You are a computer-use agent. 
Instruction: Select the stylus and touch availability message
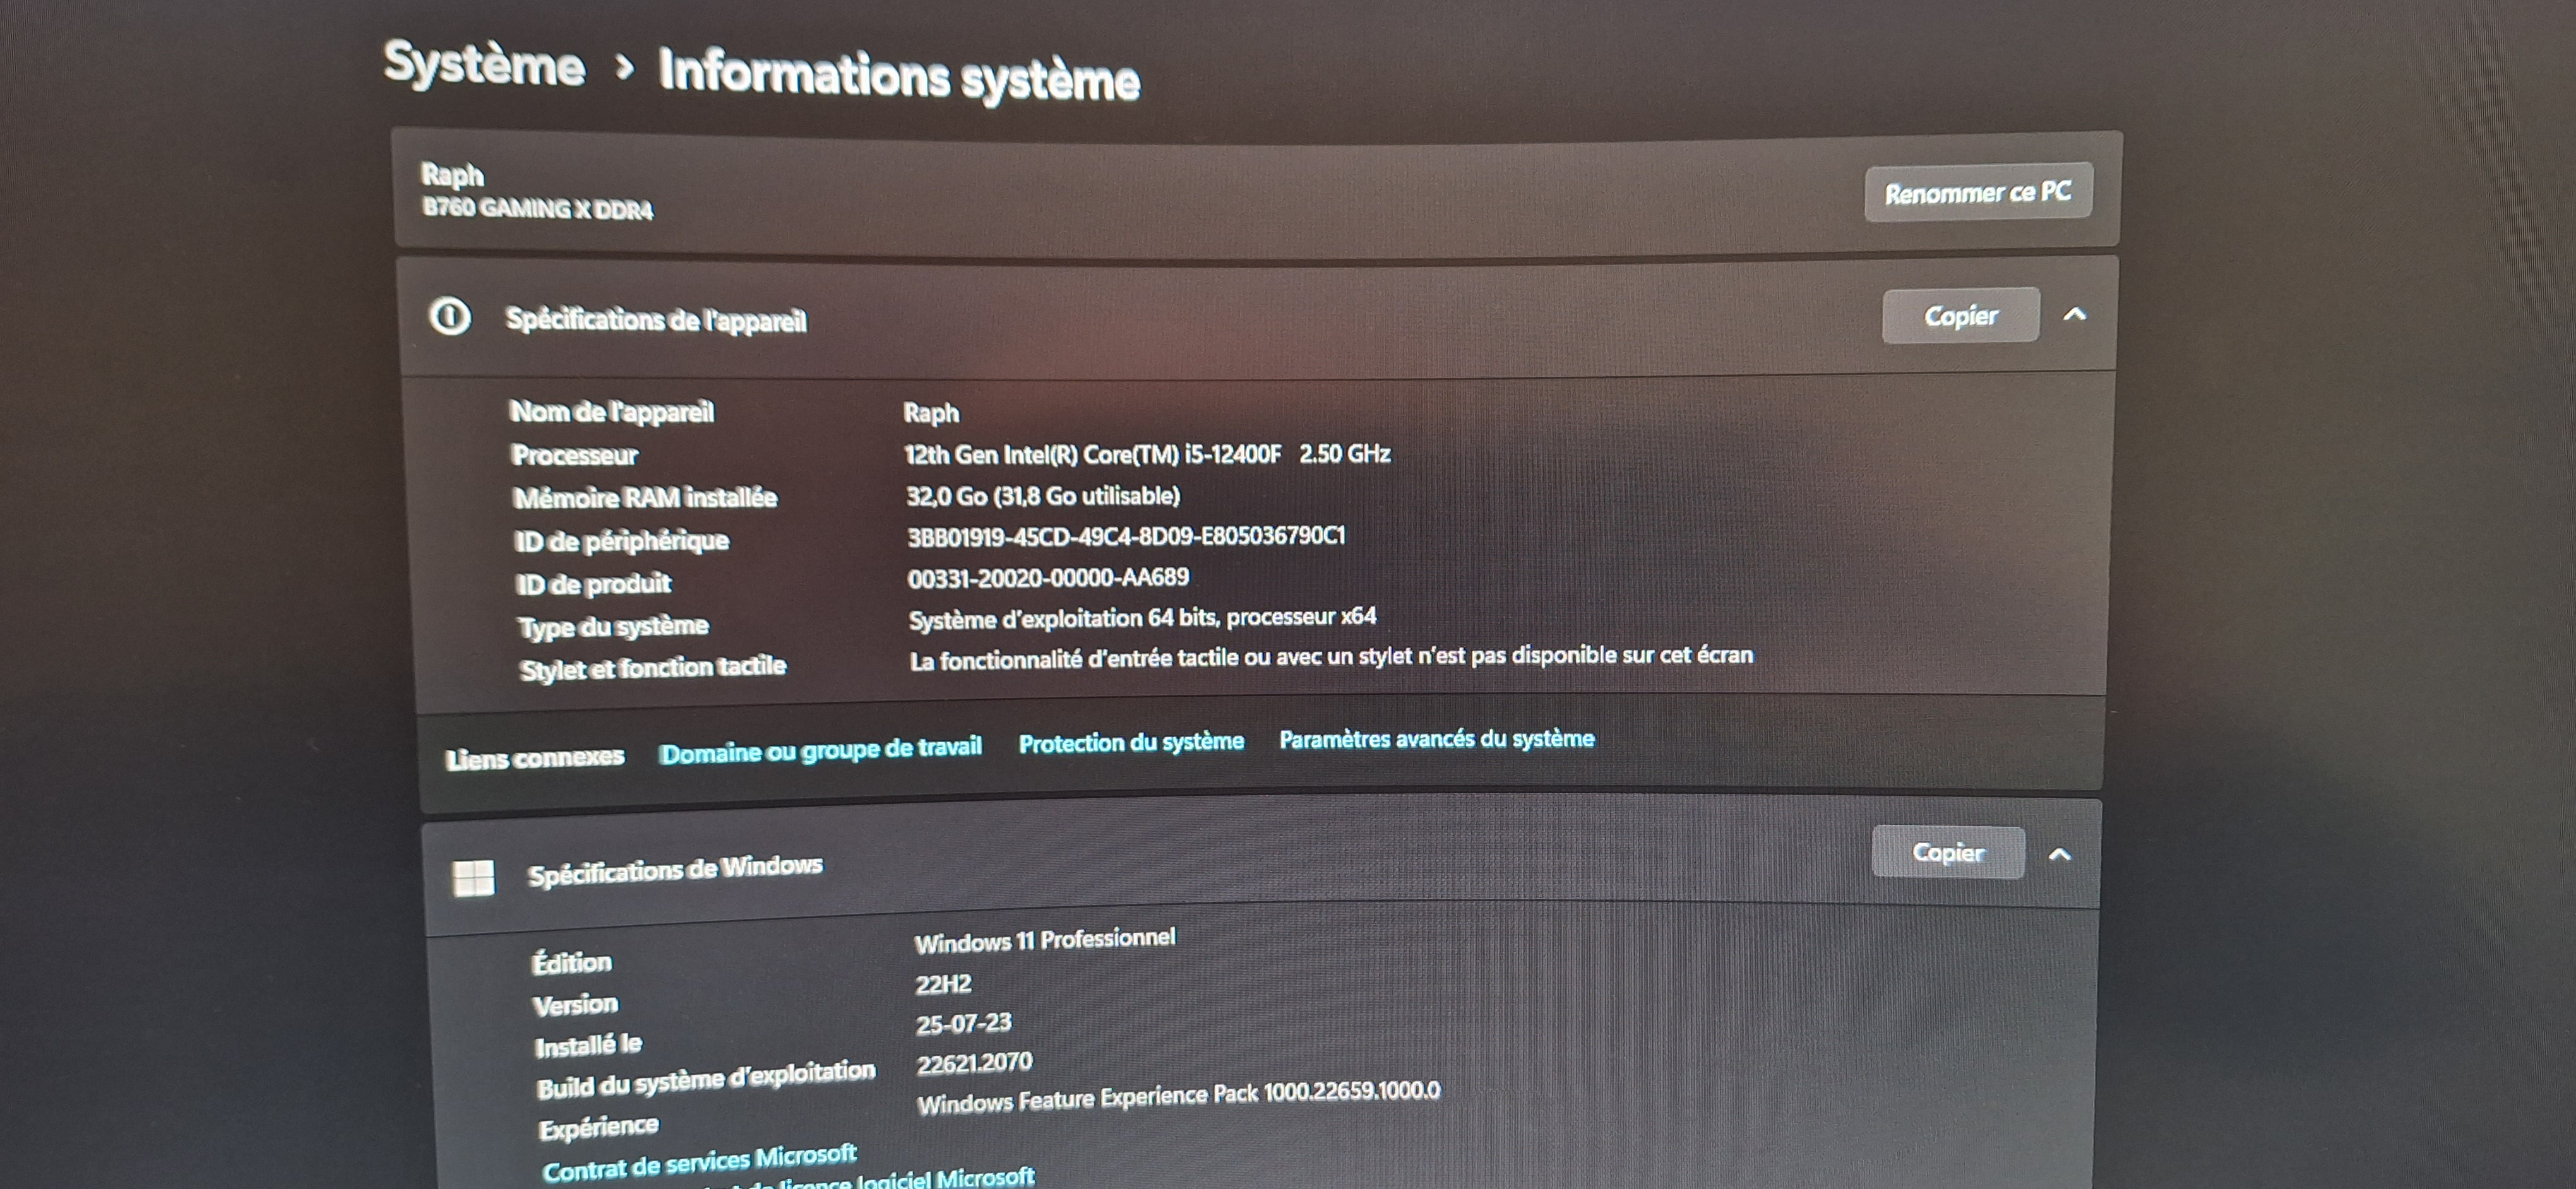[1331, 658]
